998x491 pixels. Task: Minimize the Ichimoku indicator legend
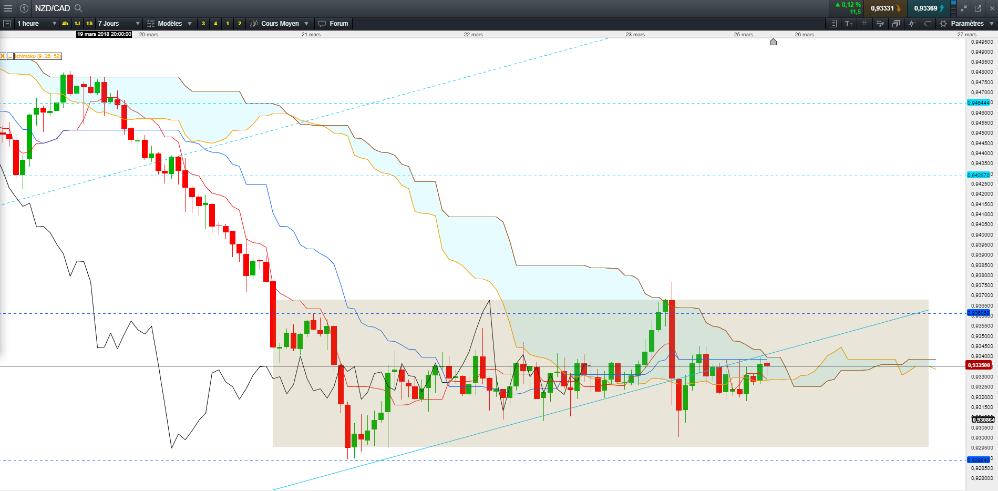pos(10,56)
